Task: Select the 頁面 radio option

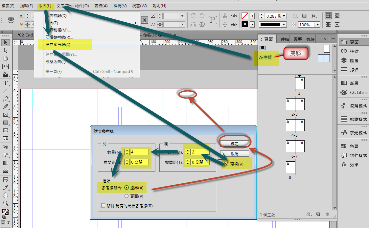Action: click(x=127, y=196)
